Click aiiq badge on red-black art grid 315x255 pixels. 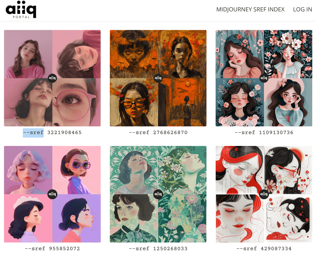(x=264, y=194)
